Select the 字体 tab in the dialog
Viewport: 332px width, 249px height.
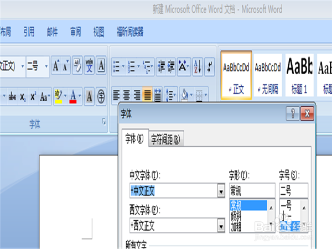(134, 138)
